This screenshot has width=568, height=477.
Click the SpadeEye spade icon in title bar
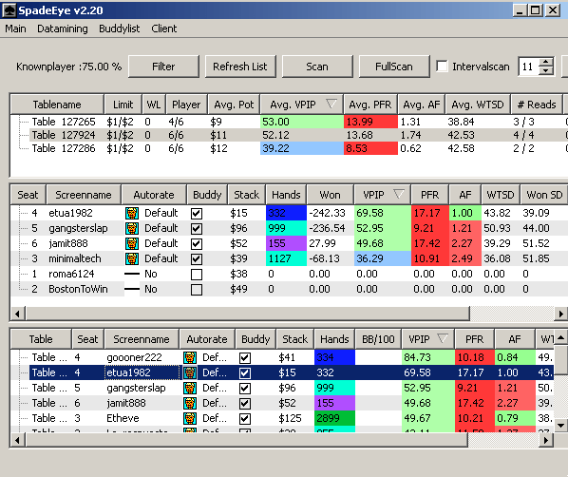9,10
